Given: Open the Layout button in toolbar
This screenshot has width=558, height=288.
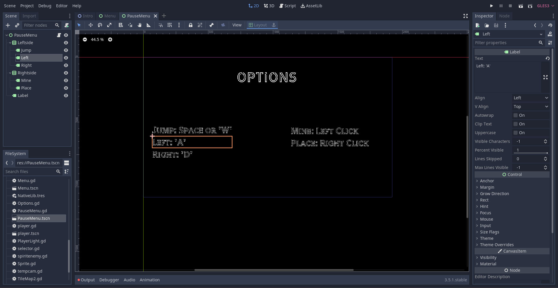Looking at the screenshot, I should 258,25.
